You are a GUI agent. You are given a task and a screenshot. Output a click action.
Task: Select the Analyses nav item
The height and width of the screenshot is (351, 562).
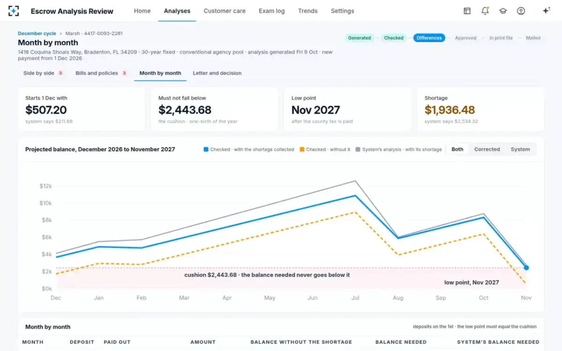(x=177, y=11)
